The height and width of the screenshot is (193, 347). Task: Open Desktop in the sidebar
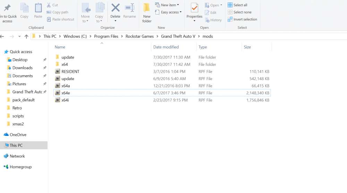point(17,60)
